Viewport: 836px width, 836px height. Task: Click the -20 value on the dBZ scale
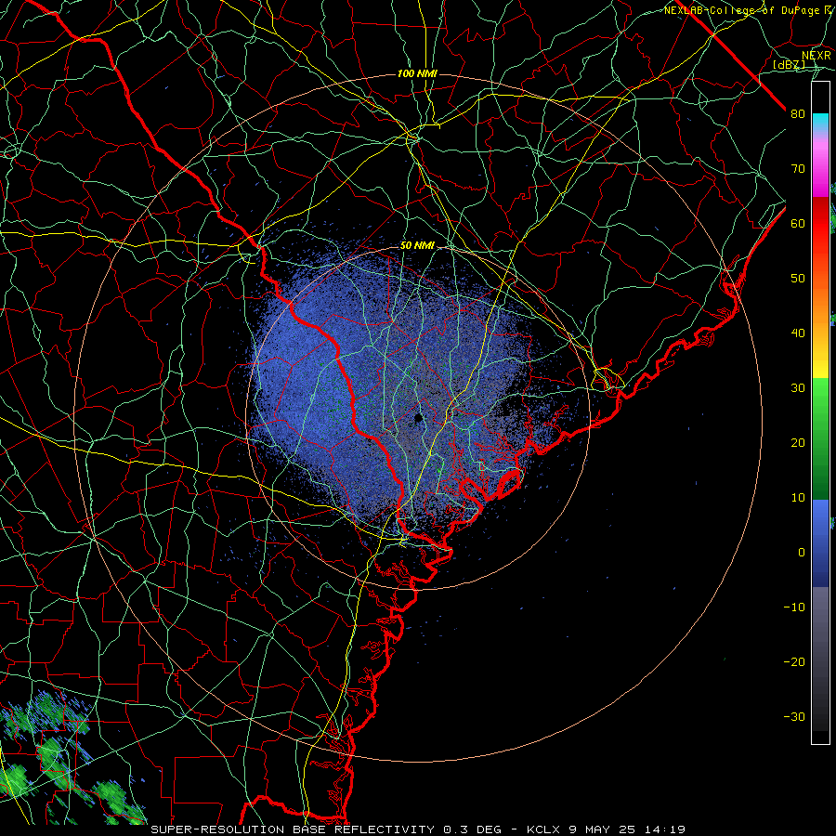tap(794, 662)
